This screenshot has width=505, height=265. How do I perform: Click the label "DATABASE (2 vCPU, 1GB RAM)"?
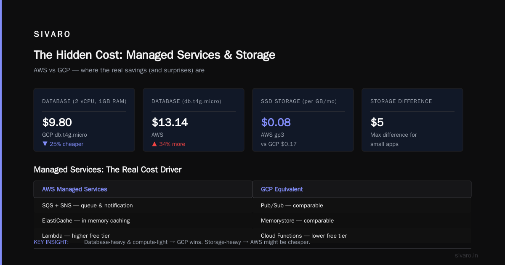(x=84, y=101)
